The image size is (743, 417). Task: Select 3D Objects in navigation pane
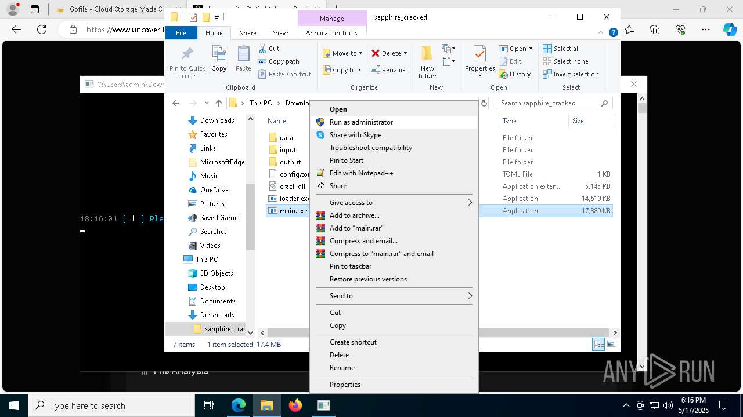217,273
